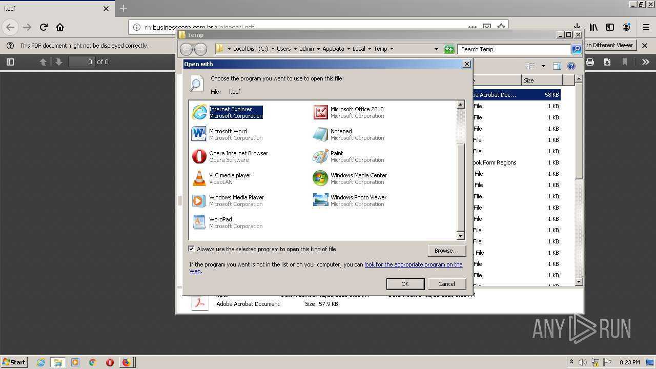The width and height of the screenshot is (656, 369).
Task: Toggle Always use the selected program checkbox
Action: [x=192, y=249]
